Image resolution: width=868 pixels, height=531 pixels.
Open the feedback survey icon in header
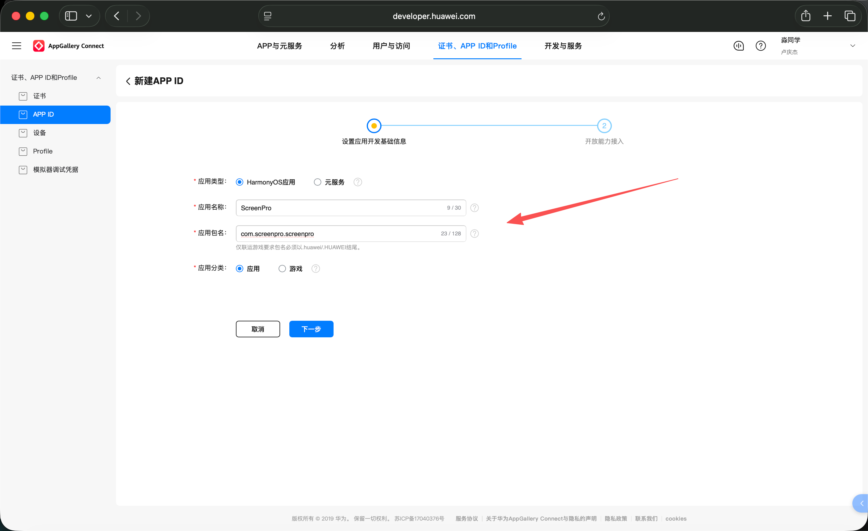coord(738,46)
